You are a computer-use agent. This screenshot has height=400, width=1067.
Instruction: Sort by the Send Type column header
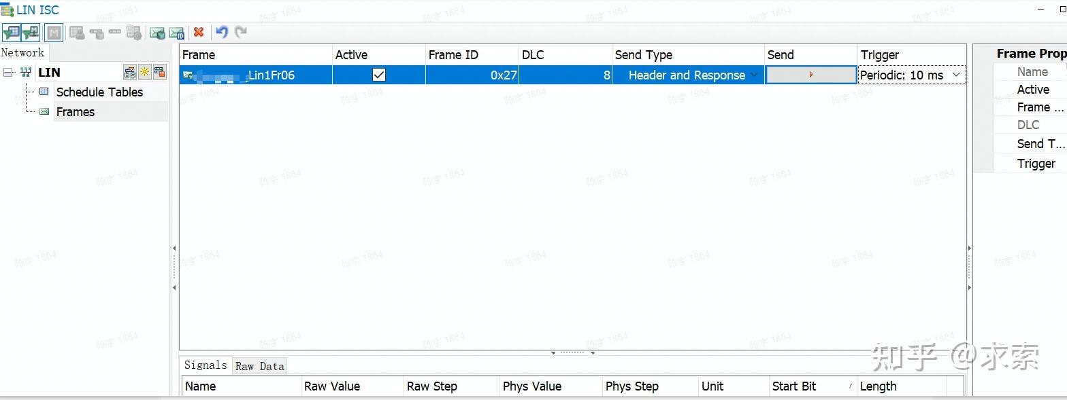coord(688,55)
